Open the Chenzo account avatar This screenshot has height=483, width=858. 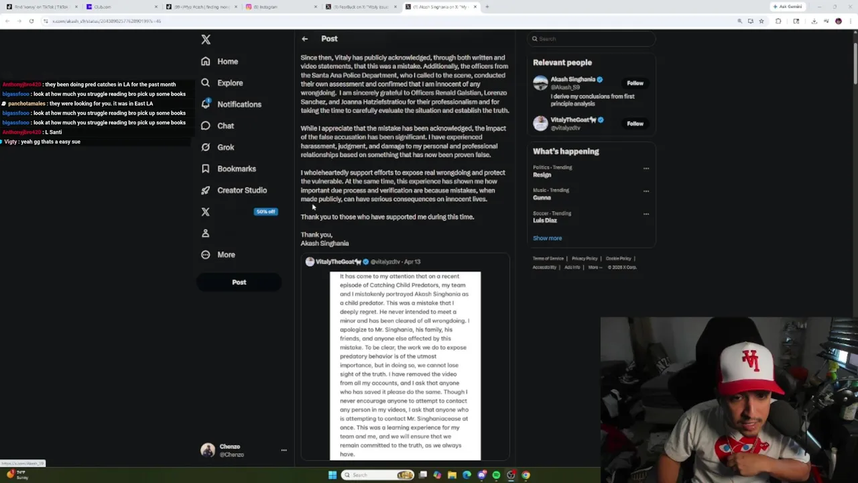208,450
